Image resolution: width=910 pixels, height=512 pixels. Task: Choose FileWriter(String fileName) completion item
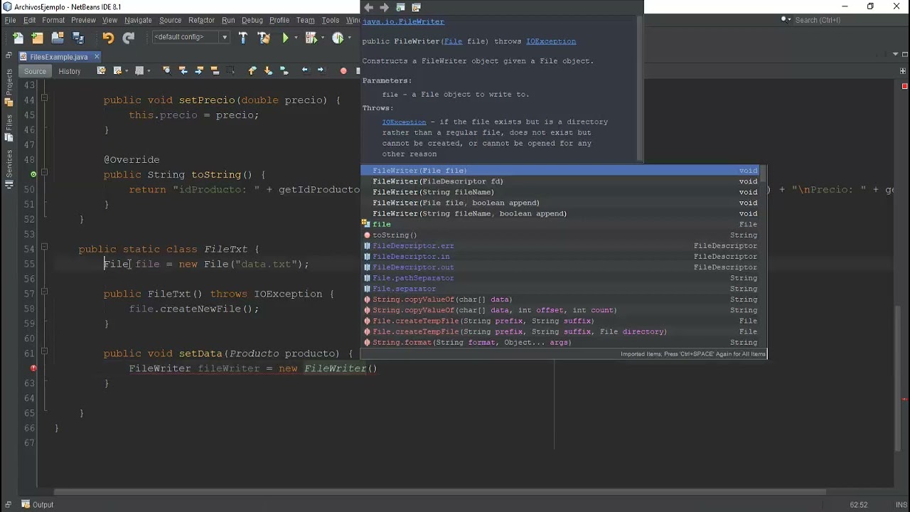pos(560,192)
